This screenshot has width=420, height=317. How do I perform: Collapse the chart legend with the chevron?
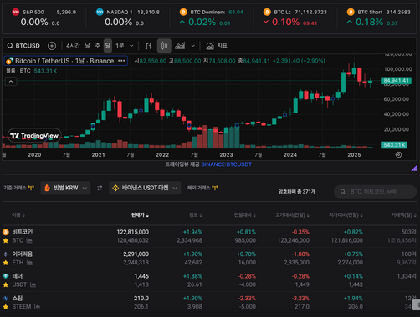[11, 82]
